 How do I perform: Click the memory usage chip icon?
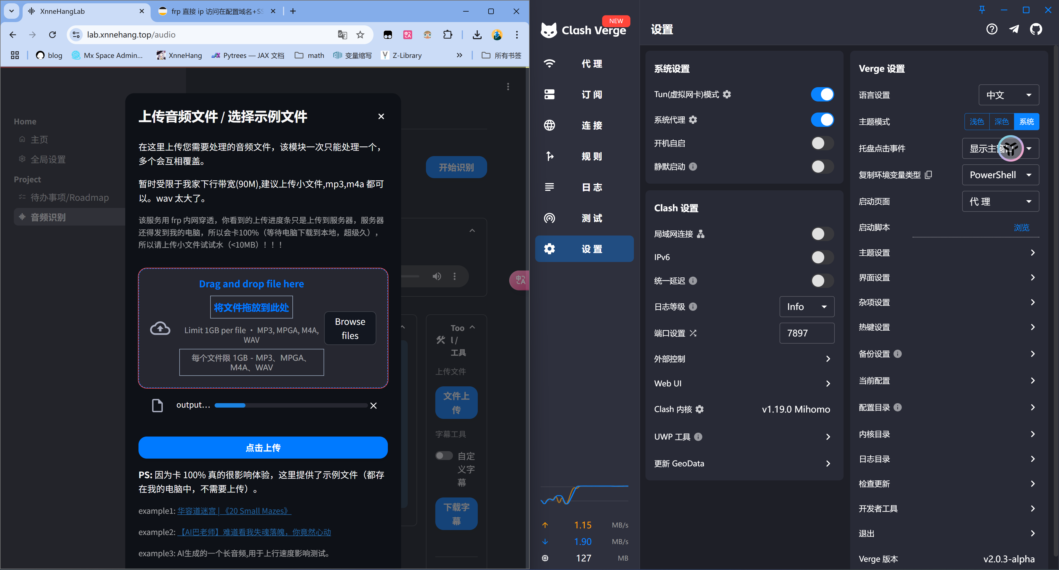point(545,558)
